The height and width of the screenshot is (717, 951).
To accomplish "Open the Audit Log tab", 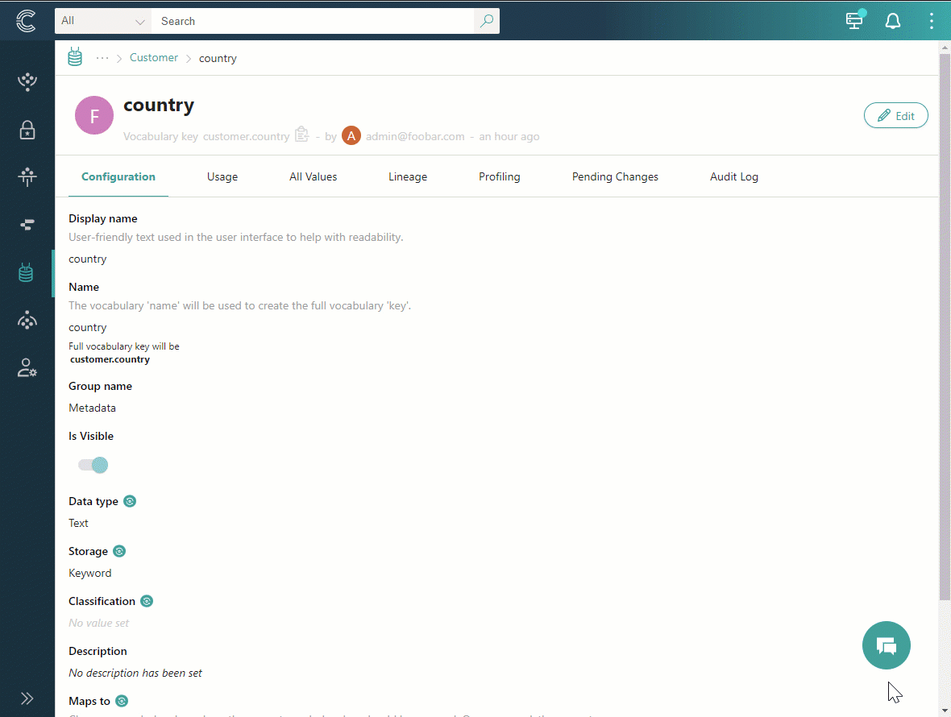I will tap(733, 176).
